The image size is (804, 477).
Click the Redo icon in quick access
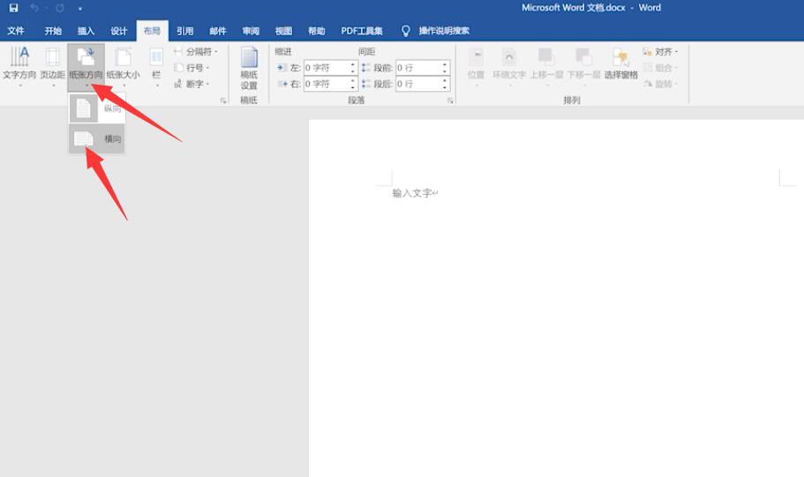[60, 8]
